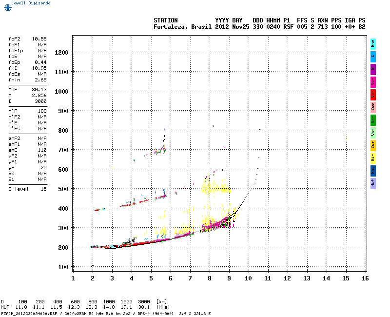
Task: Select the purple W legend swatch
Action: (x=373, y=69)
